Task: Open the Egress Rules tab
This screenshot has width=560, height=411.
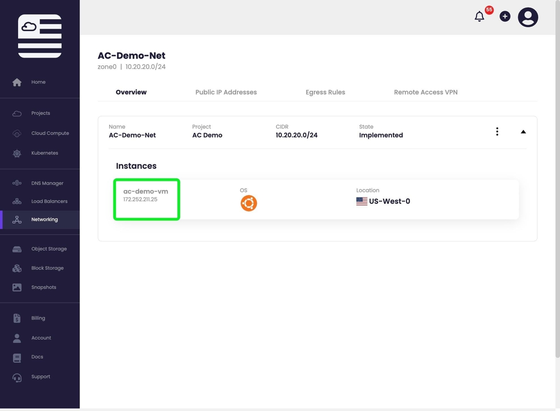Action: 325,92
